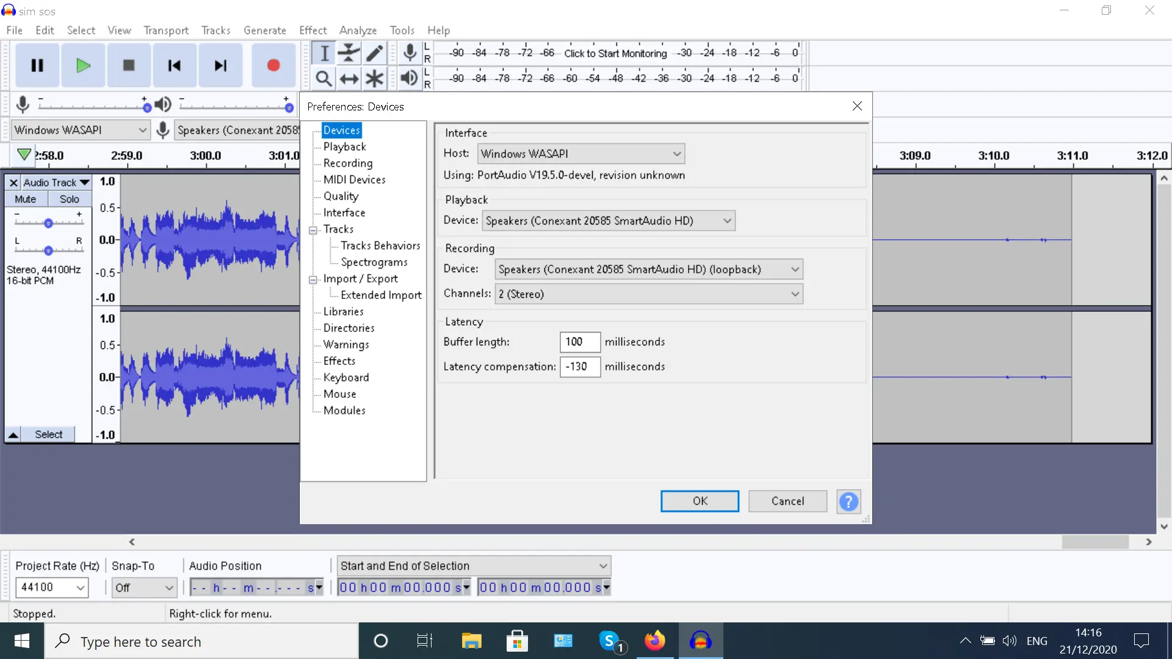
Task: Open the Effect menu
Action: 313,31
